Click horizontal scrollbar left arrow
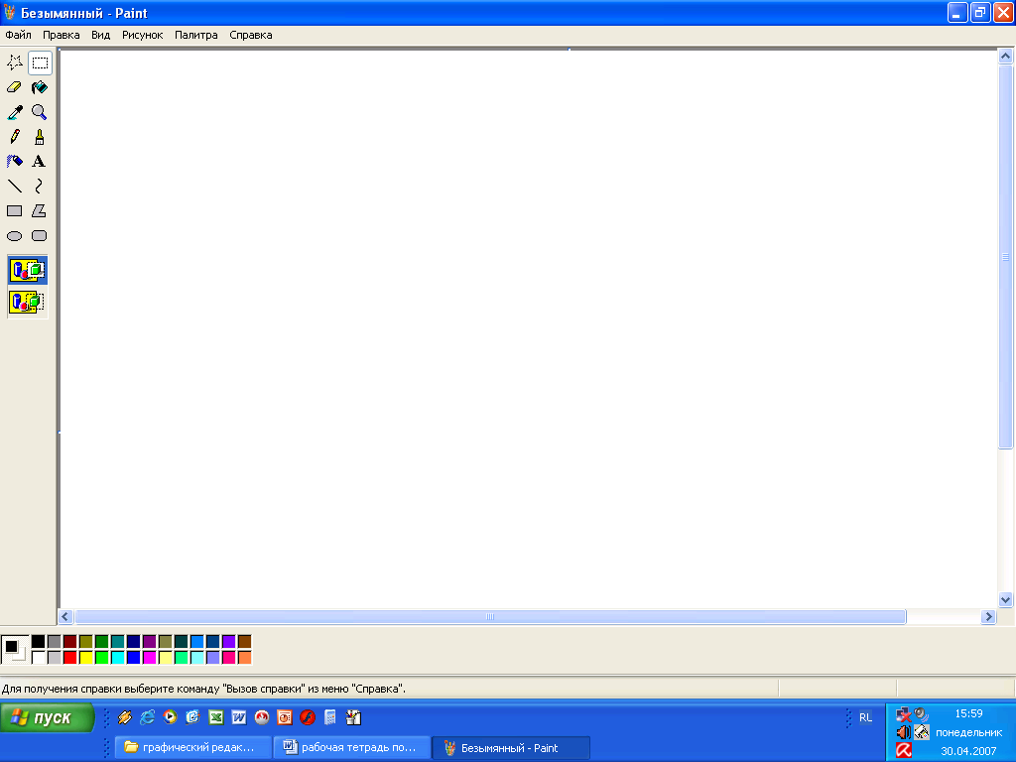Screen dimensions: 1016x762 click(x=64, y=617)
